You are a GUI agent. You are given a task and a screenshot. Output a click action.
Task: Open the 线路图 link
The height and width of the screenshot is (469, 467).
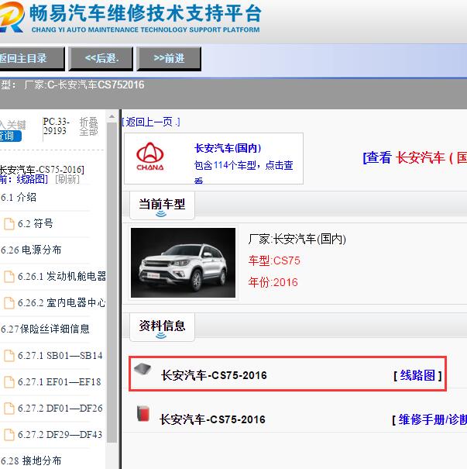(417, 375)
